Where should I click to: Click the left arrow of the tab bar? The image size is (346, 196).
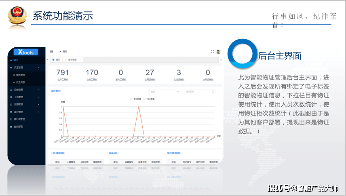point(48,59)
